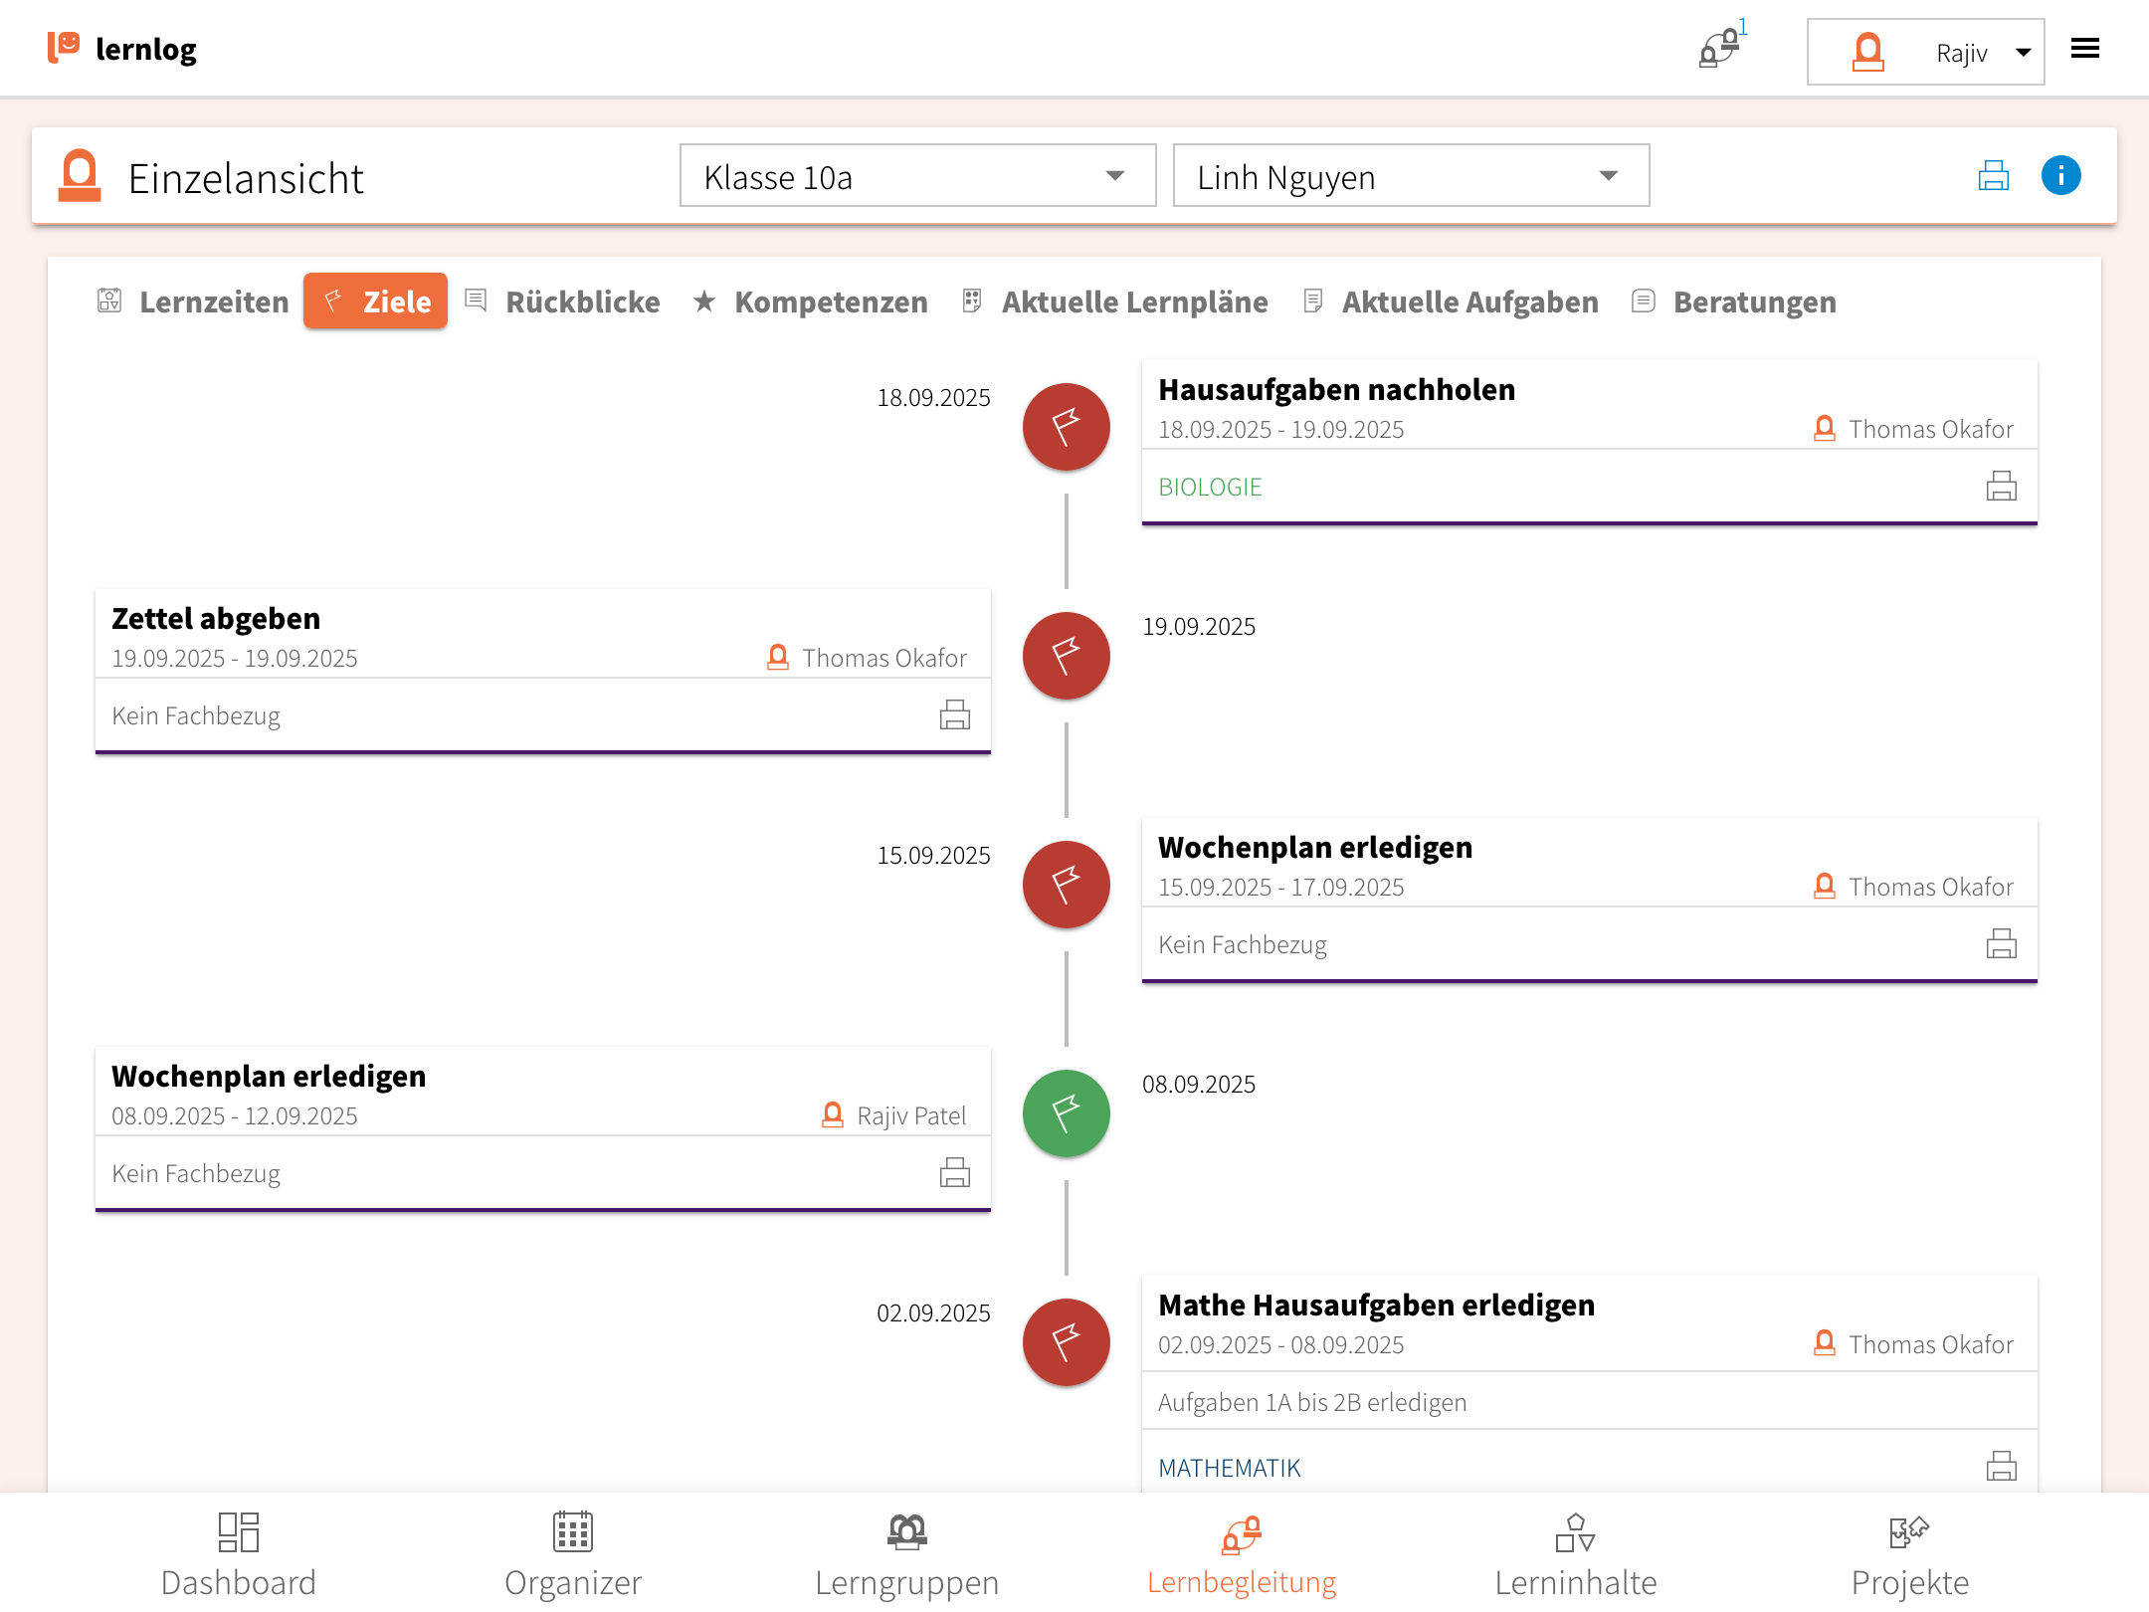The height and width of the screenshot is (1612, 2149).
Task: Expand the Rajiv user menu
Action: [x=1925, y=52]
